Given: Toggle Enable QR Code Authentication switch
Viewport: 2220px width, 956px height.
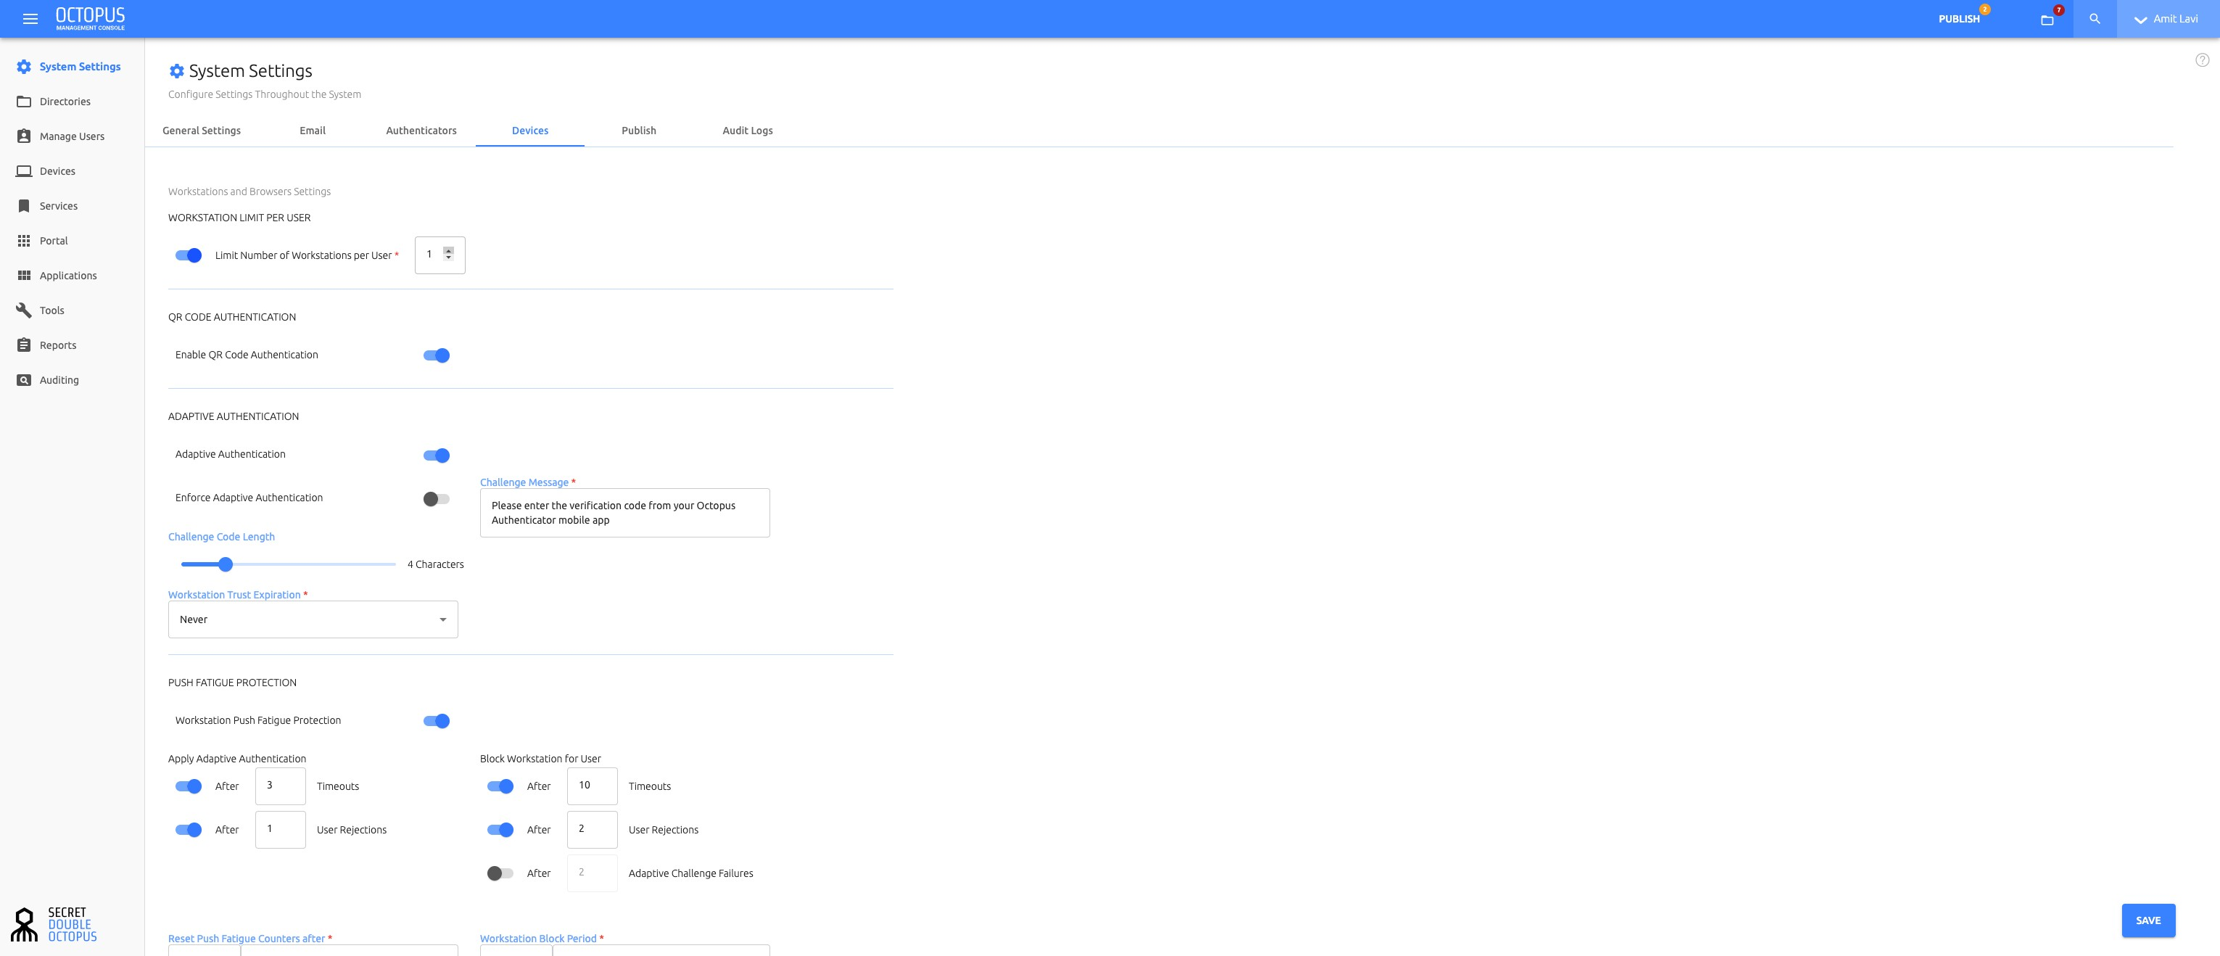Looking at the screenshot, I should pos(436,355).
